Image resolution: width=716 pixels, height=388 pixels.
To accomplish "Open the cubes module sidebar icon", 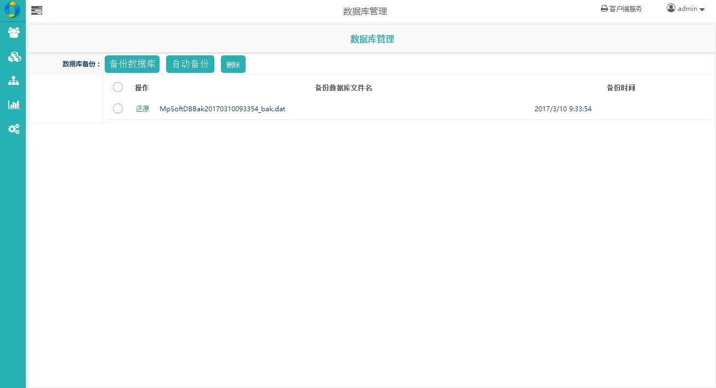I will tap(14, 56).
